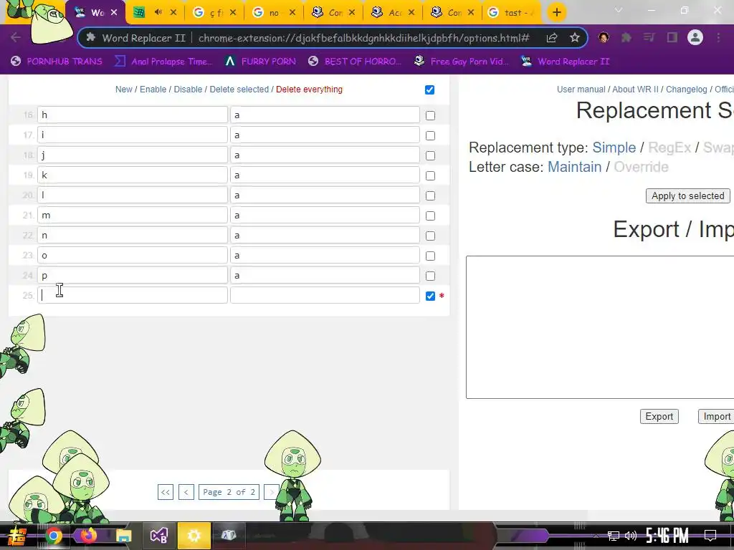The height and width of the screenshot is (550, 734).
Task: Open the lambda app icon in taskbar
Action: 229,536
